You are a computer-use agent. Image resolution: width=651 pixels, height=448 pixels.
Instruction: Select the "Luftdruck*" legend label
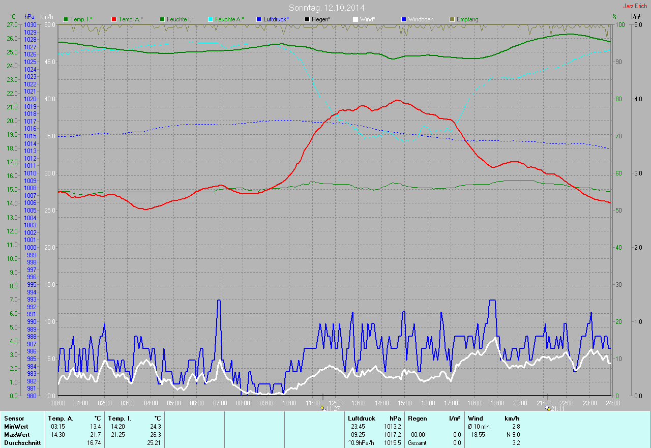276,19
